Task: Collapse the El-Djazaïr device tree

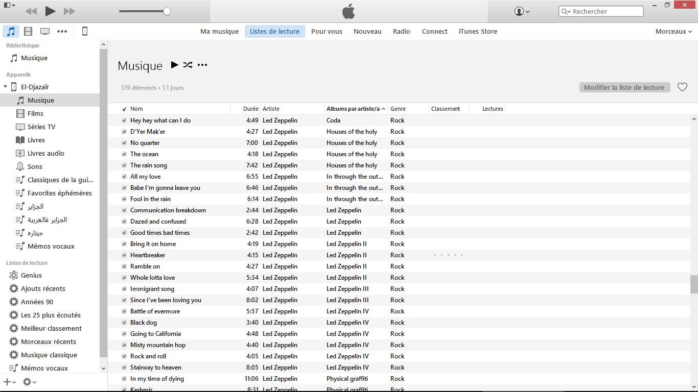Action: tap(6, 87)
